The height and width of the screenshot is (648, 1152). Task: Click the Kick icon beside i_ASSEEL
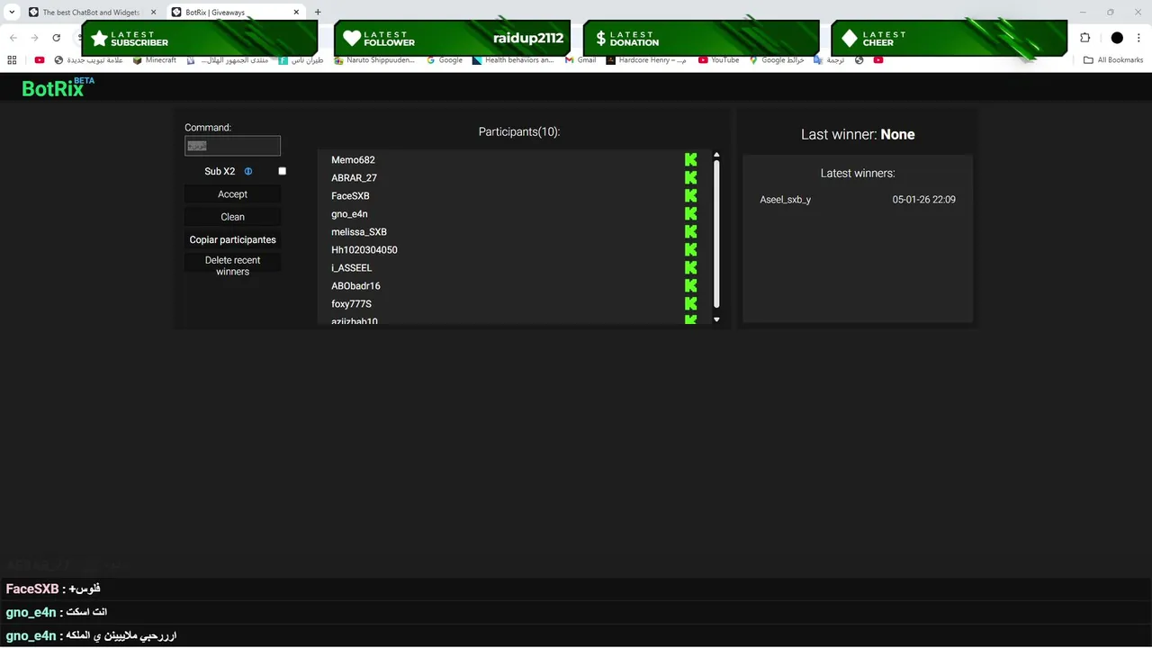[x=690, y=267]
